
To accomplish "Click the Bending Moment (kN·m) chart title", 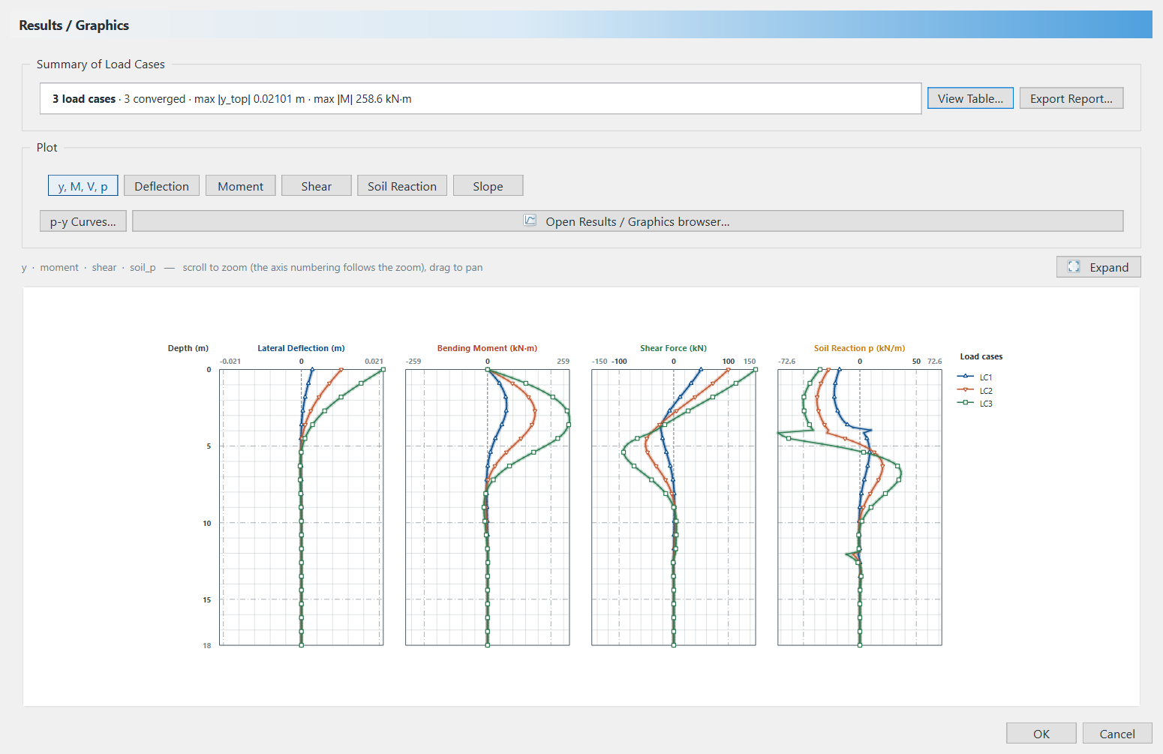I will click(487, 348).
